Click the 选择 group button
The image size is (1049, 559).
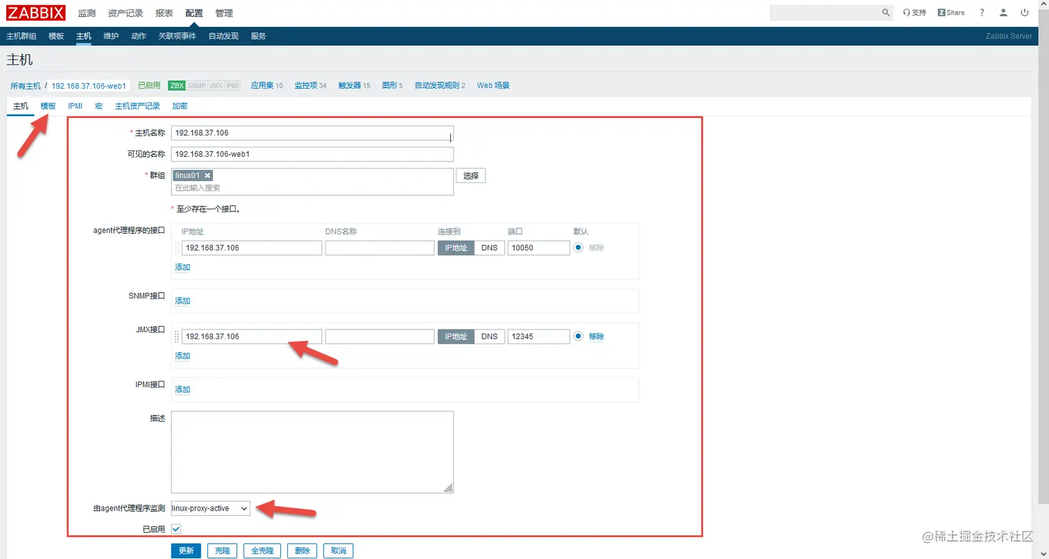(x=470, y=175)
